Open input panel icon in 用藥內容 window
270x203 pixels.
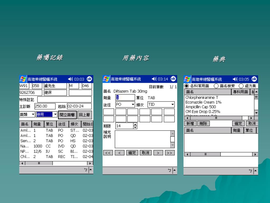tap(170, 170)
